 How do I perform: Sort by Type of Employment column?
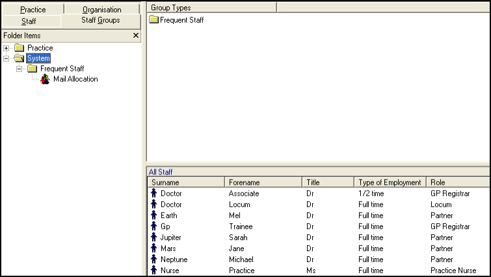pos(390,182)
